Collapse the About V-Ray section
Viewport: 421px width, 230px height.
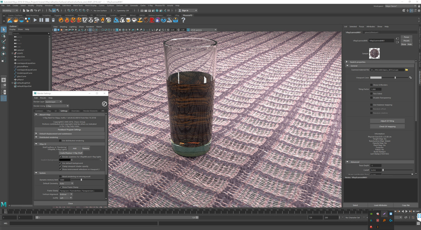coord(36,115)
